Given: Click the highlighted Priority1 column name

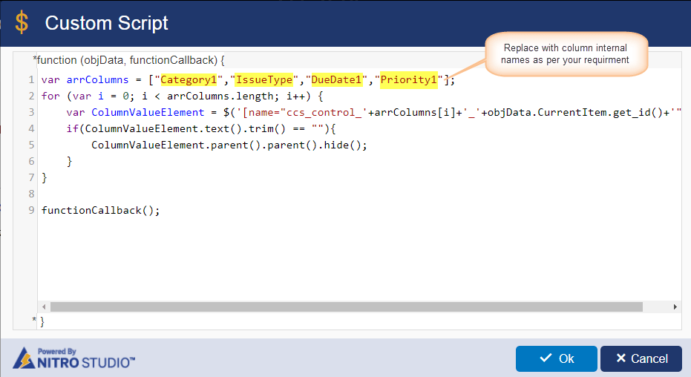Looking at the screenshot, I should [408, 79].
